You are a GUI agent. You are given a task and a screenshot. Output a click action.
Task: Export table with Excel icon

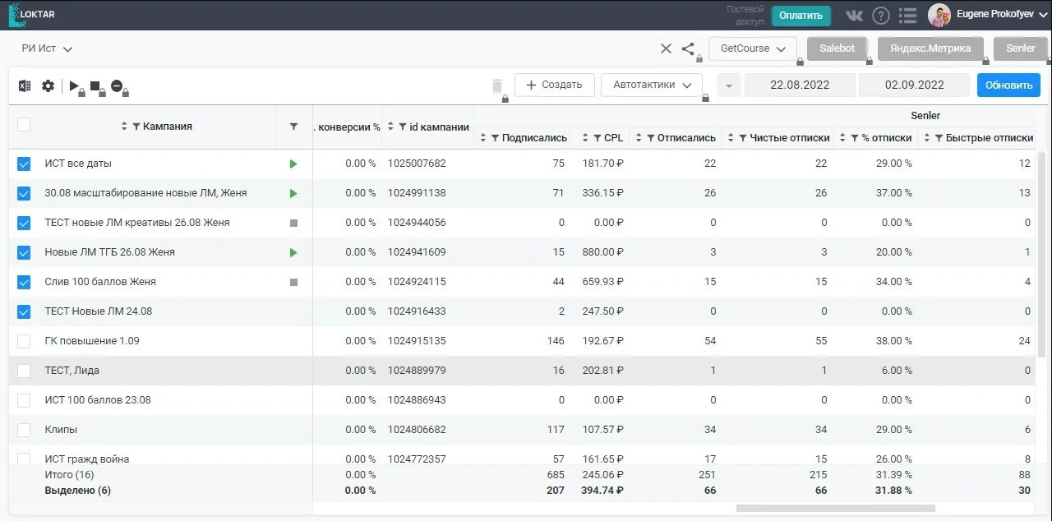tap(25, 85)
